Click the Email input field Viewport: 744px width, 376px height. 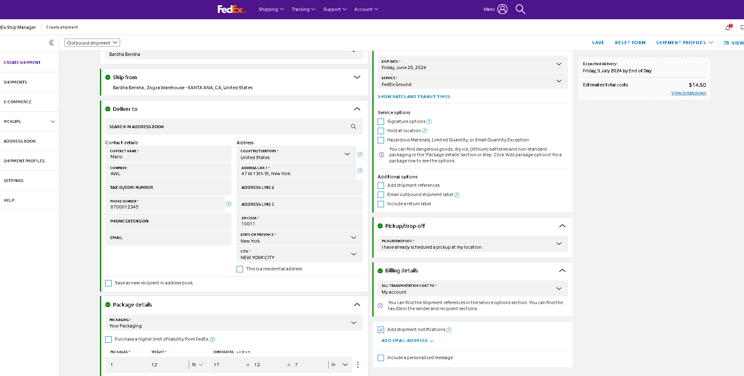[x=168, y=237]
